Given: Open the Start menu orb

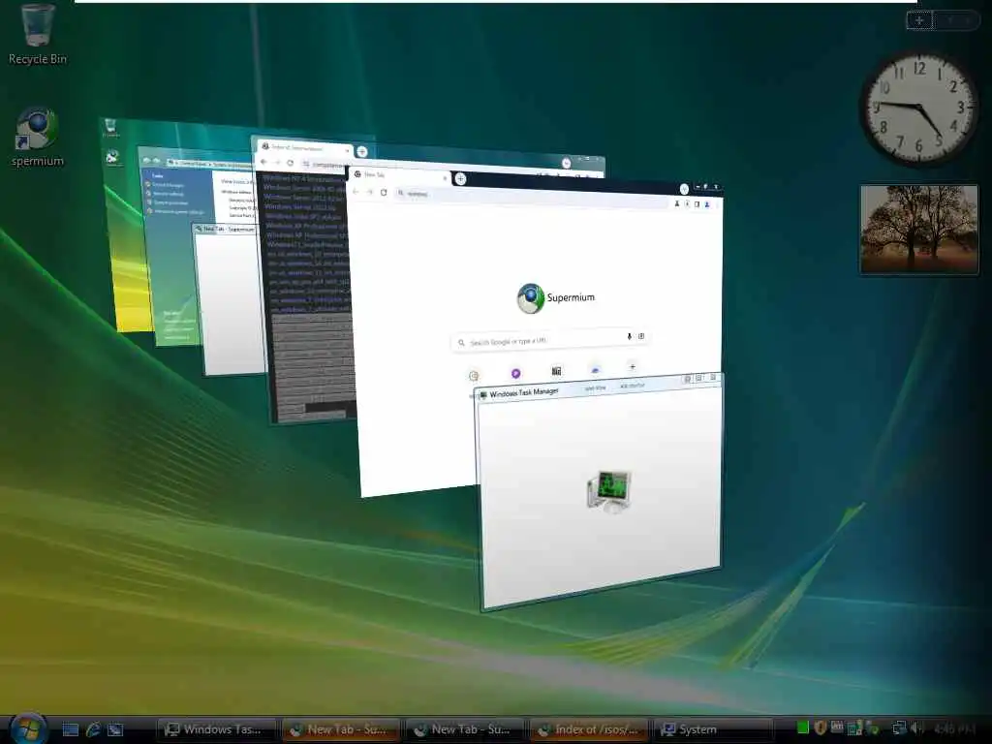Looking at the screenshot, I should [28, 728].
